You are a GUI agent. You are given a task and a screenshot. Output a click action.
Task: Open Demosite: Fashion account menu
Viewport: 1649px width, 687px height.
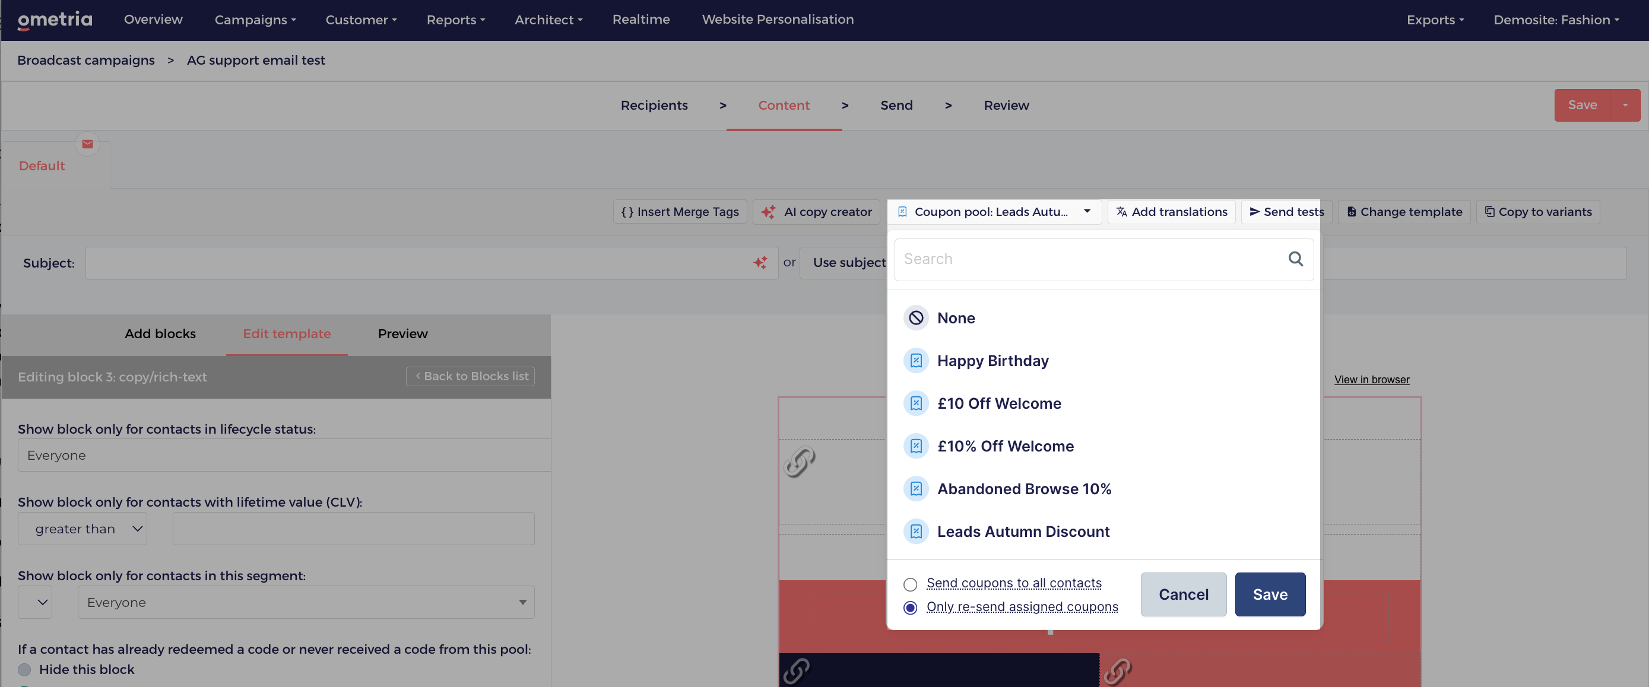pyautogui.click(x=1556, y=20)
